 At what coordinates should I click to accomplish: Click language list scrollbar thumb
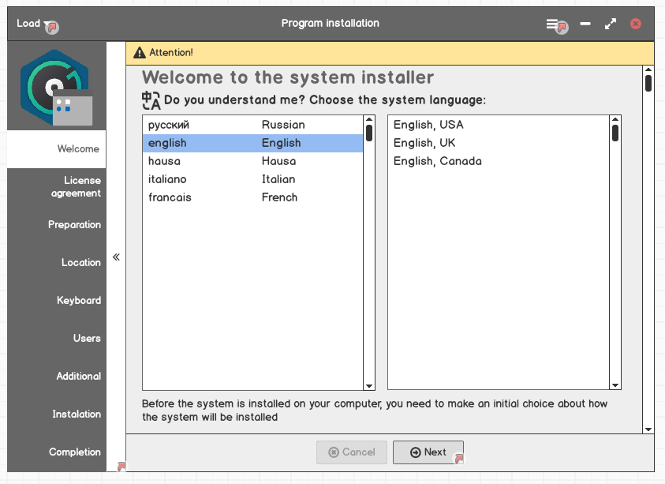pyautogui.click(x=369, y=133)
